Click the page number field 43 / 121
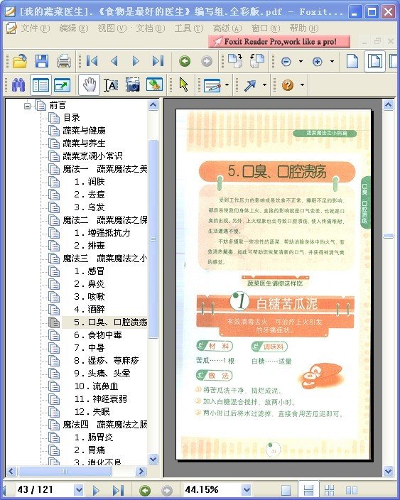Screen dimensions: 400x500 43,489
